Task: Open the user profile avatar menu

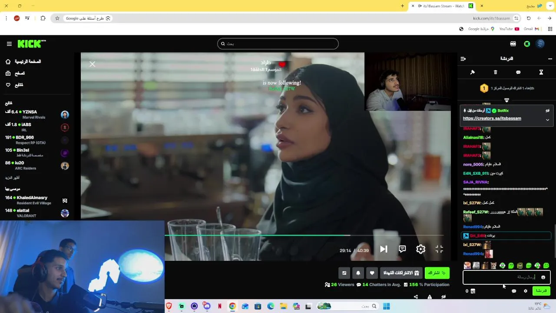Action: click(540, 44)
